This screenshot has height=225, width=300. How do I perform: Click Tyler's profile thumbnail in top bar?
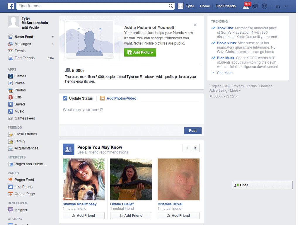pyautogui.click(x=180, y=6)
